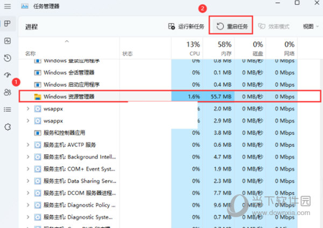
Task: Open the Performance sidebar page
Action: [8, 41]
